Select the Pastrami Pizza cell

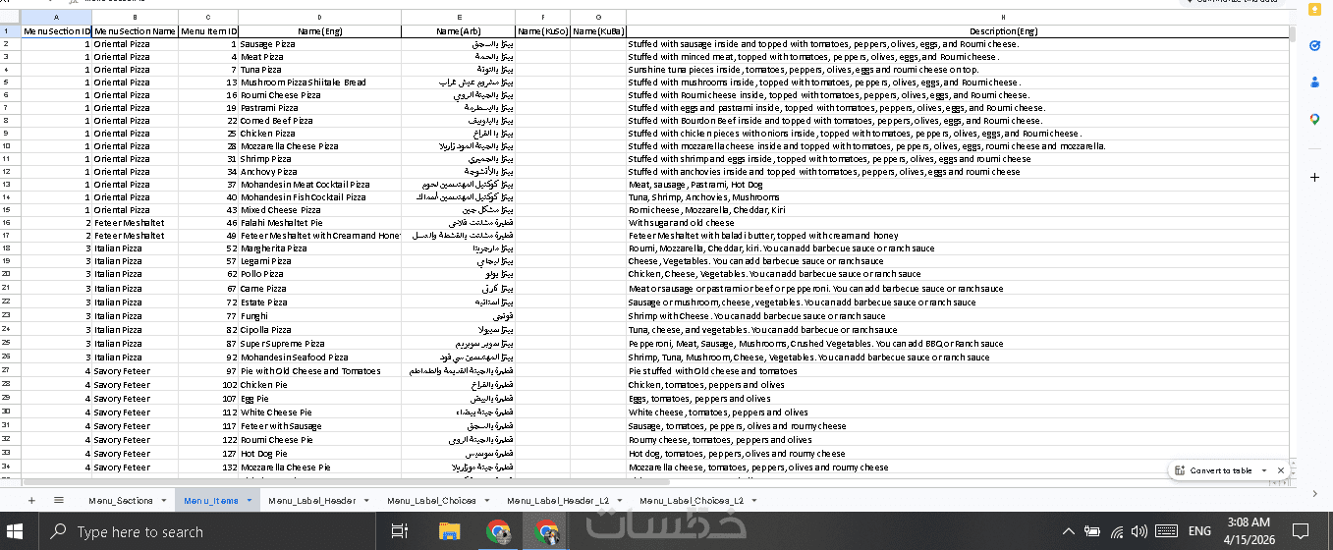(320, 108)
